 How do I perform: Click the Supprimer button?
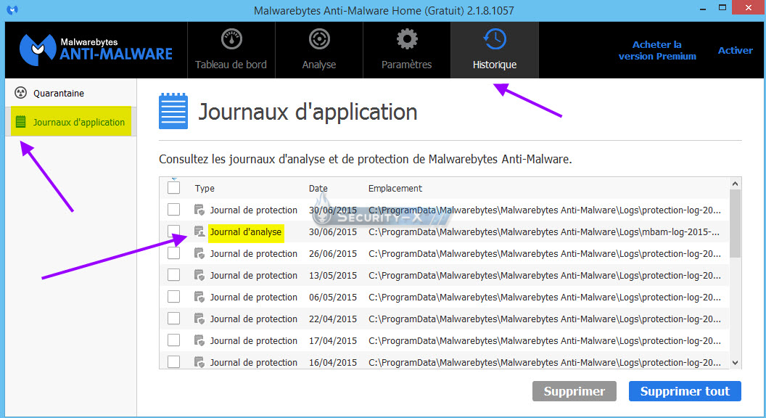574,391
